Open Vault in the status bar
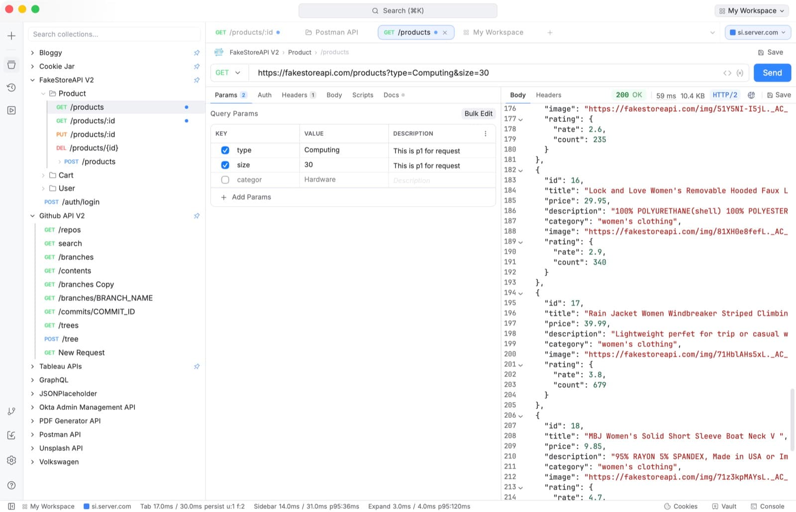The image size is (796, 512). (x=724, y=507)
